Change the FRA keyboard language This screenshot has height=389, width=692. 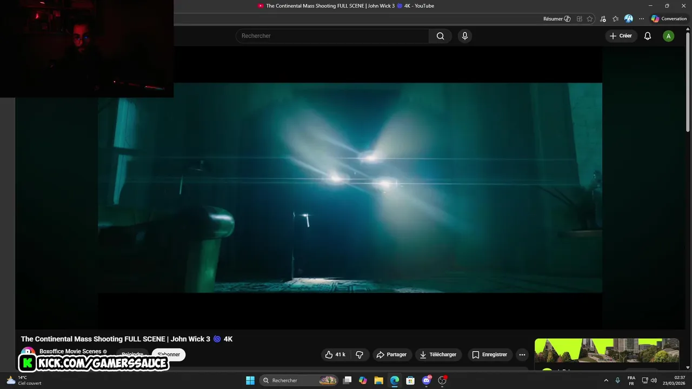point(631,380)
